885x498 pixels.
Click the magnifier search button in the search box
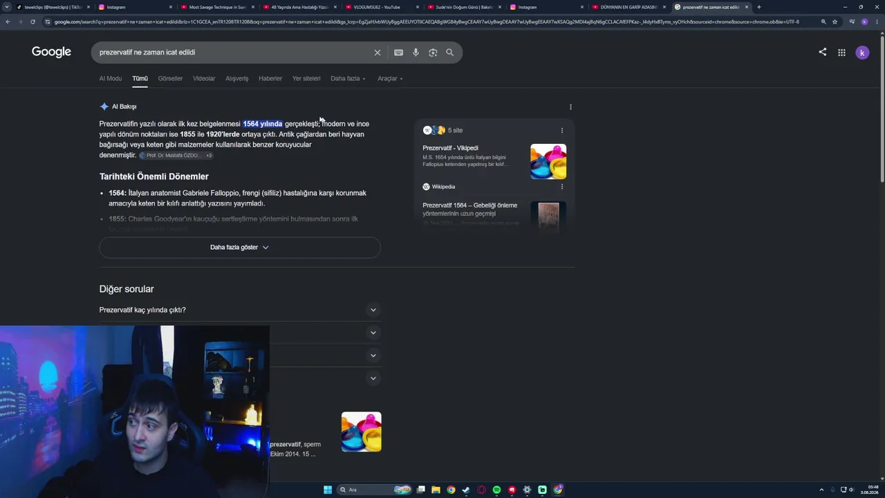point(449,53)
